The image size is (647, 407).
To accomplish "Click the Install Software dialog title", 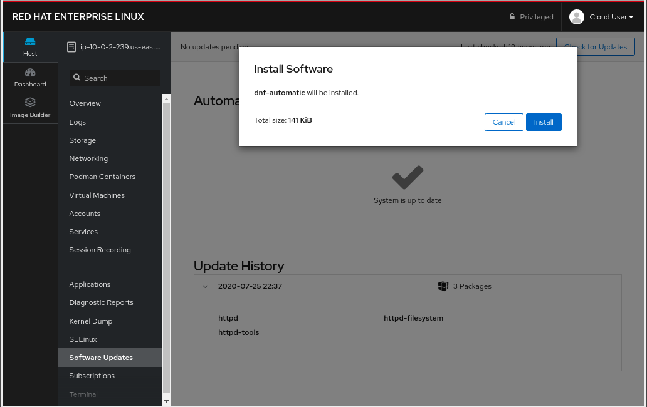I will tap(293, 69).
